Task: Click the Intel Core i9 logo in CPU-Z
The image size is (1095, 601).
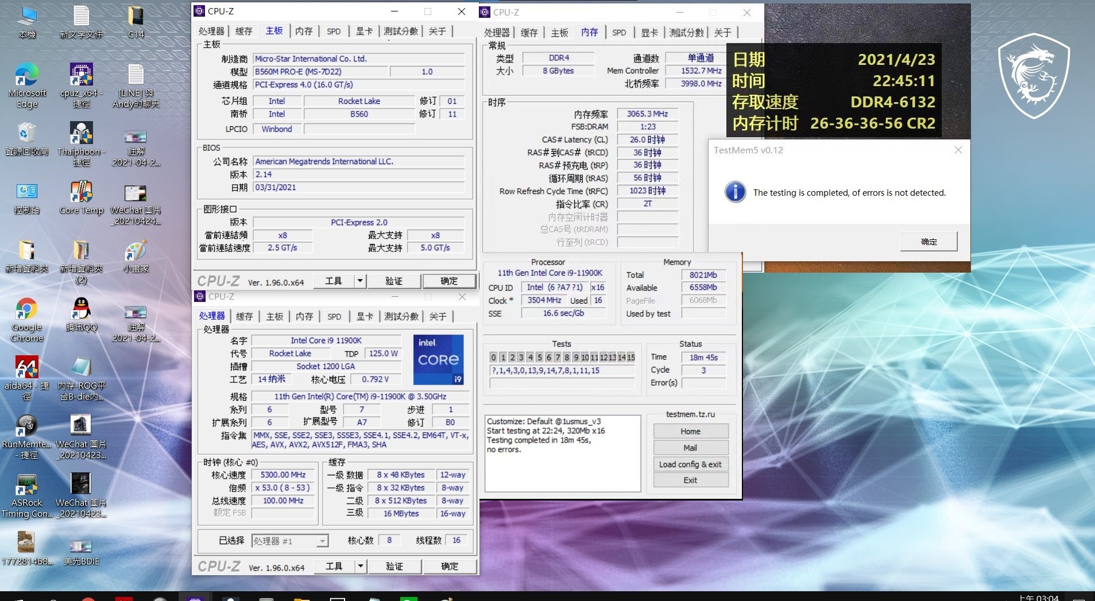Action: pos(439,360)
